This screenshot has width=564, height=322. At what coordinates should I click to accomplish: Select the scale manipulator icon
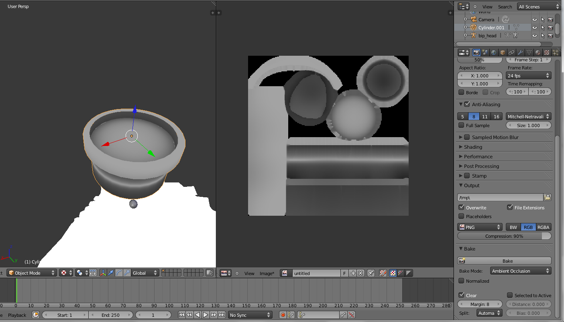click(x=127, y=273)
